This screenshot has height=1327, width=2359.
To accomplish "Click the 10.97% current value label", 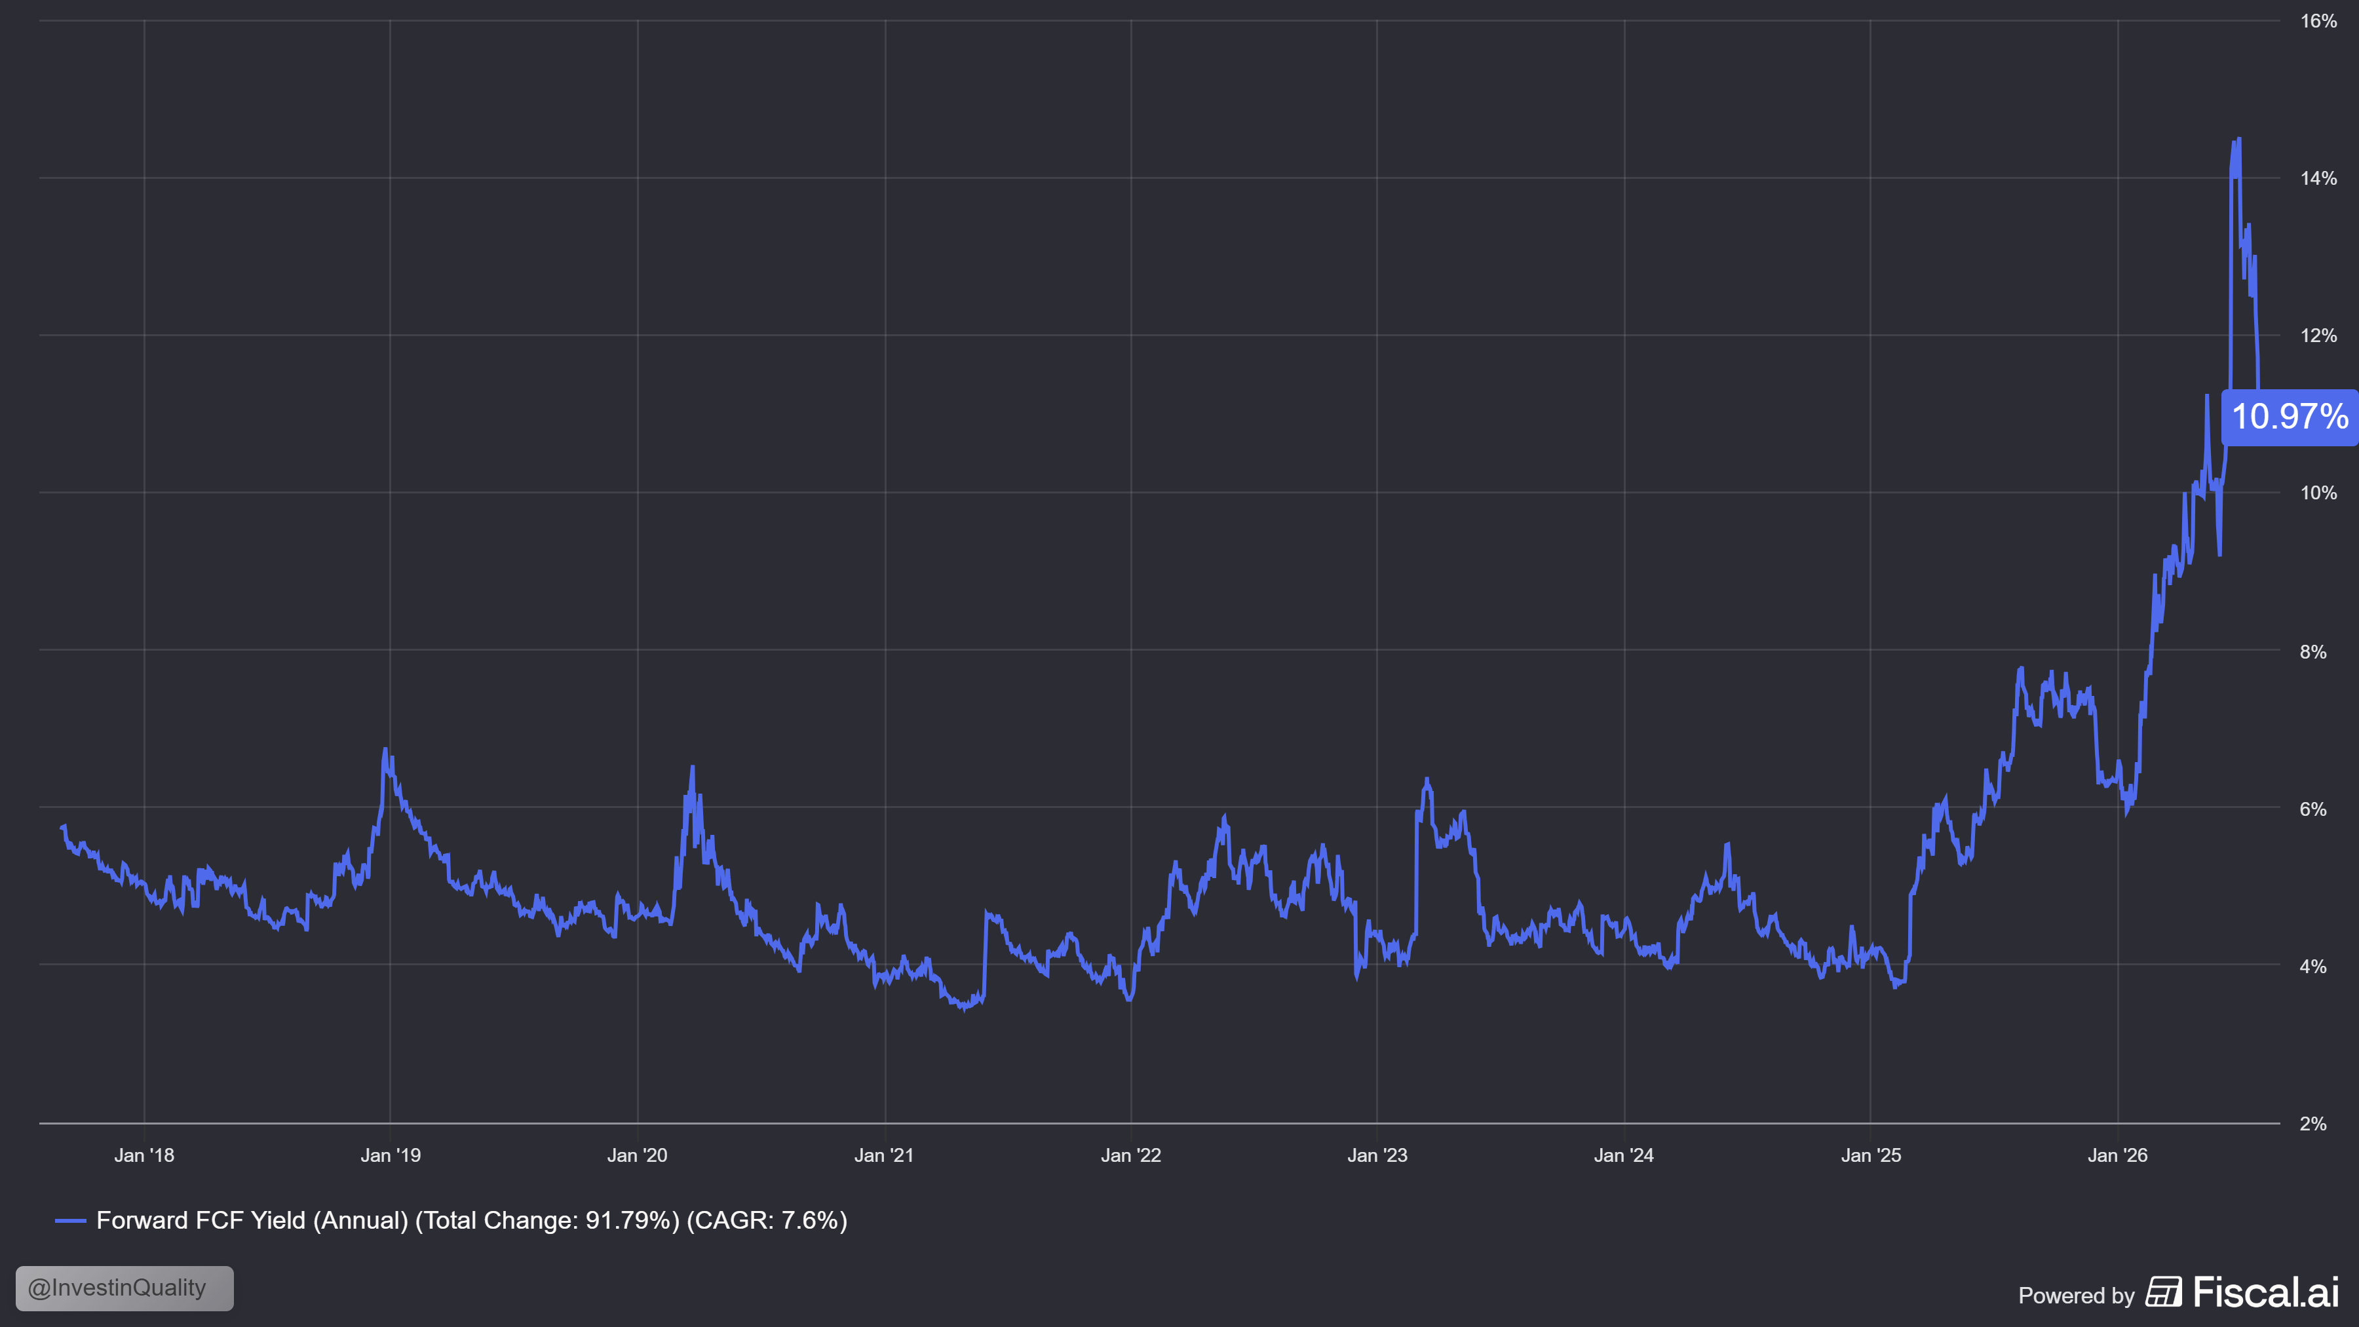I will coord(2290,417).
